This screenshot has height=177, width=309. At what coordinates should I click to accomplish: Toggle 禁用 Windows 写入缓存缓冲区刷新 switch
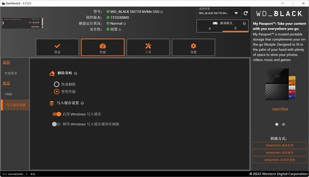click(x=56, y=124)
